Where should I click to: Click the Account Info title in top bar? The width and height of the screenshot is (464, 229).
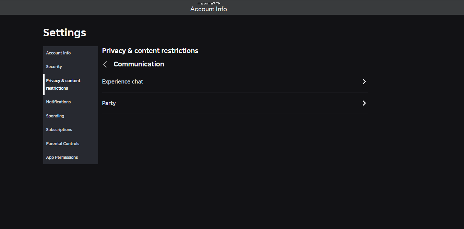click(x=209, y=9)
